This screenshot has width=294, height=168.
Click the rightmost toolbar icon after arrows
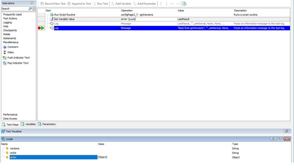tap(185, 4)
